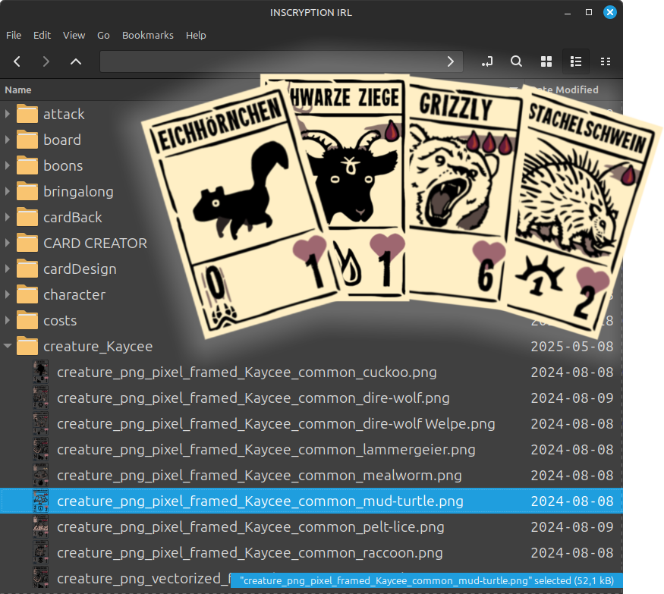664x594 pixels.
Task: Select the board folder icon
Action: pos(27,140)
